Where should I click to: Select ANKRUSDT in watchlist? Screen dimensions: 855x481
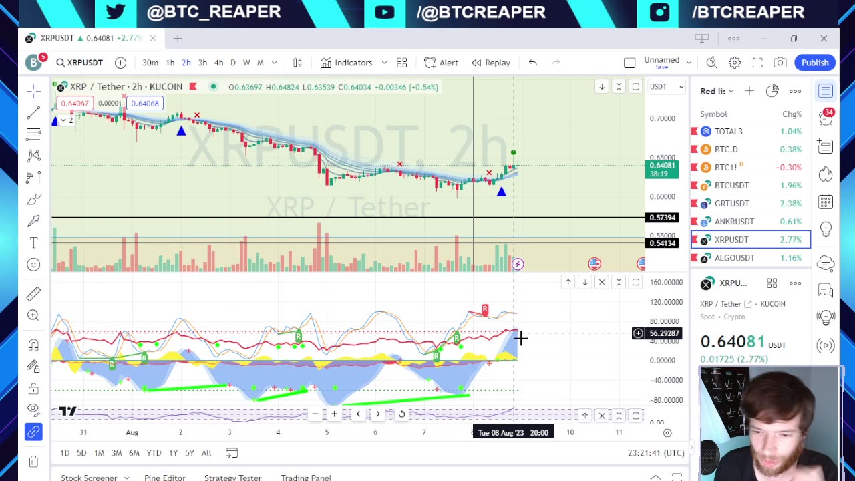coord(751,222)
